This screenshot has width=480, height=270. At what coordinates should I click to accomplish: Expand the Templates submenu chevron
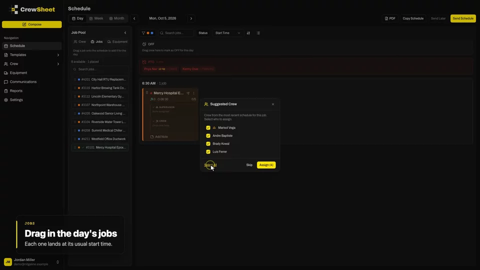tap(58, 55)
